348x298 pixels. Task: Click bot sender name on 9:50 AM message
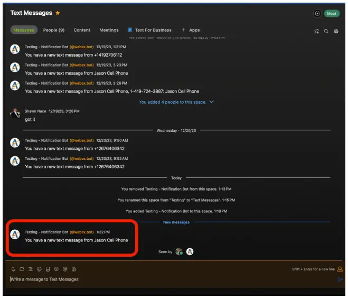coord(46,141)
